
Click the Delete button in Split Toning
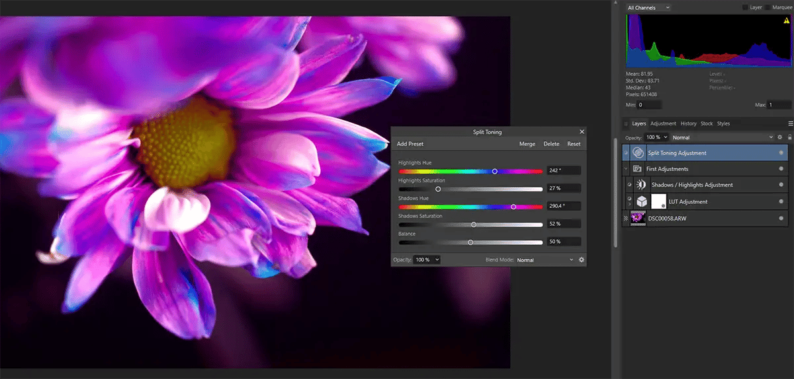[551, 144]
